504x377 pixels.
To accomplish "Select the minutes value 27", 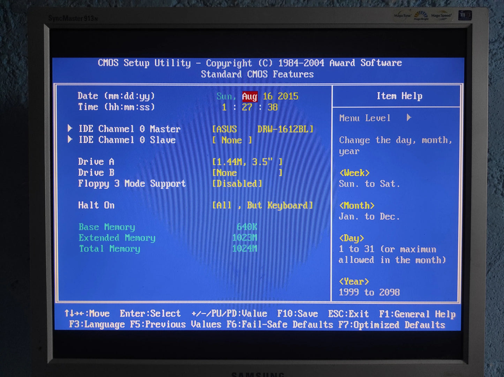I will point(247,107).
